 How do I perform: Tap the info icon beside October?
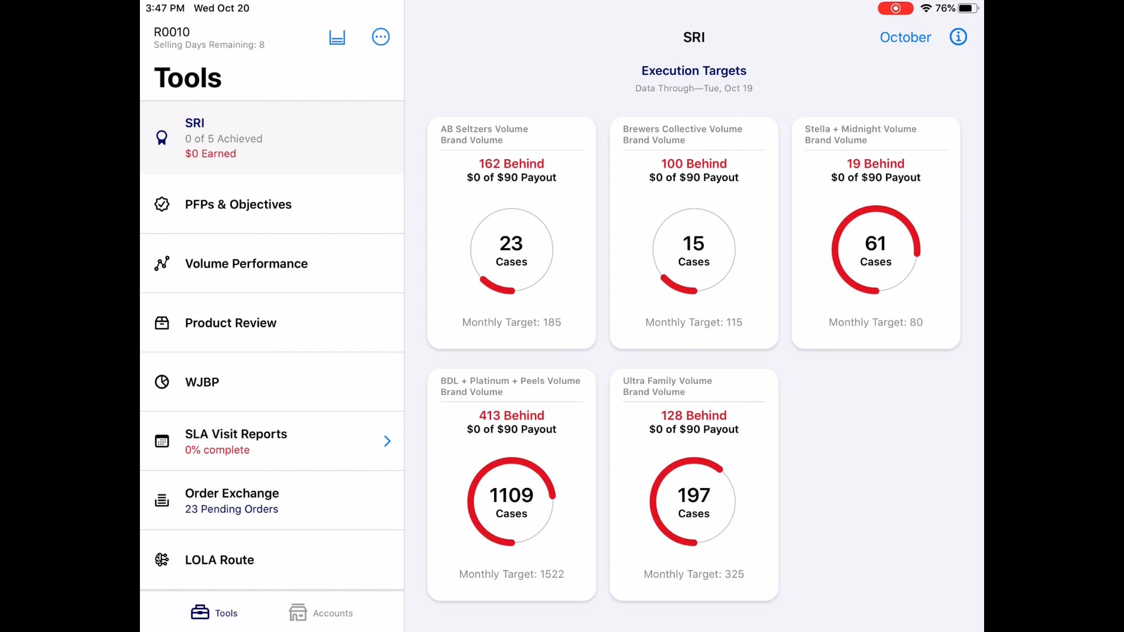point(958,37)
